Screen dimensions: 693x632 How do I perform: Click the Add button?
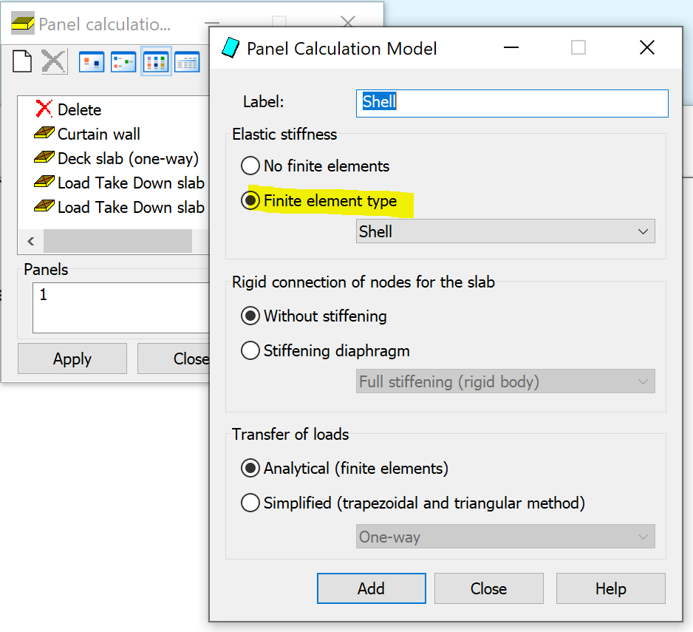pos(371,588)
